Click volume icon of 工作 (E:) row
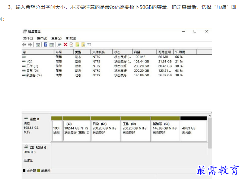Viewport: 242px width, 182px height. click(x=24, y=66)
